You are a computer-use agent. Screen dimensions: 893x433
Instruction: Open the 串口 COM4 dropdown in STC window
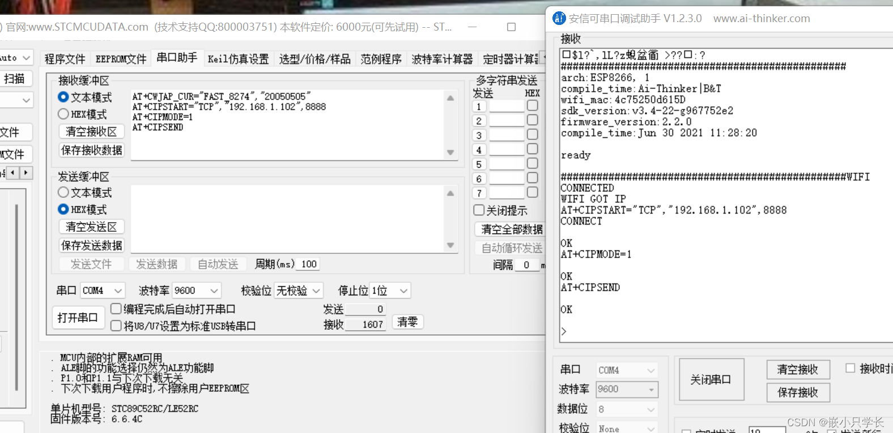(103, 291)
